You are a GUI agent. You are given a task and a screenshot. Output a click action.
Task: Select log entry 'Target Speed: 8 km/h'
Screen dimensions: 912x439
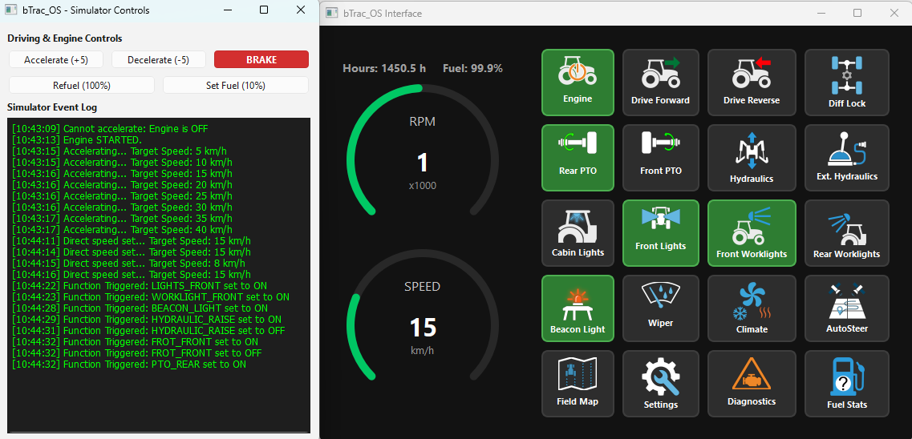point(197,264)
